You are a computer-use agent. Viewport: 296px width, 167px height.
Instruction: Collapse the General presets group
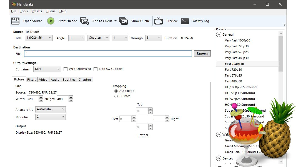pyautogui.click(x=219, y=35)
